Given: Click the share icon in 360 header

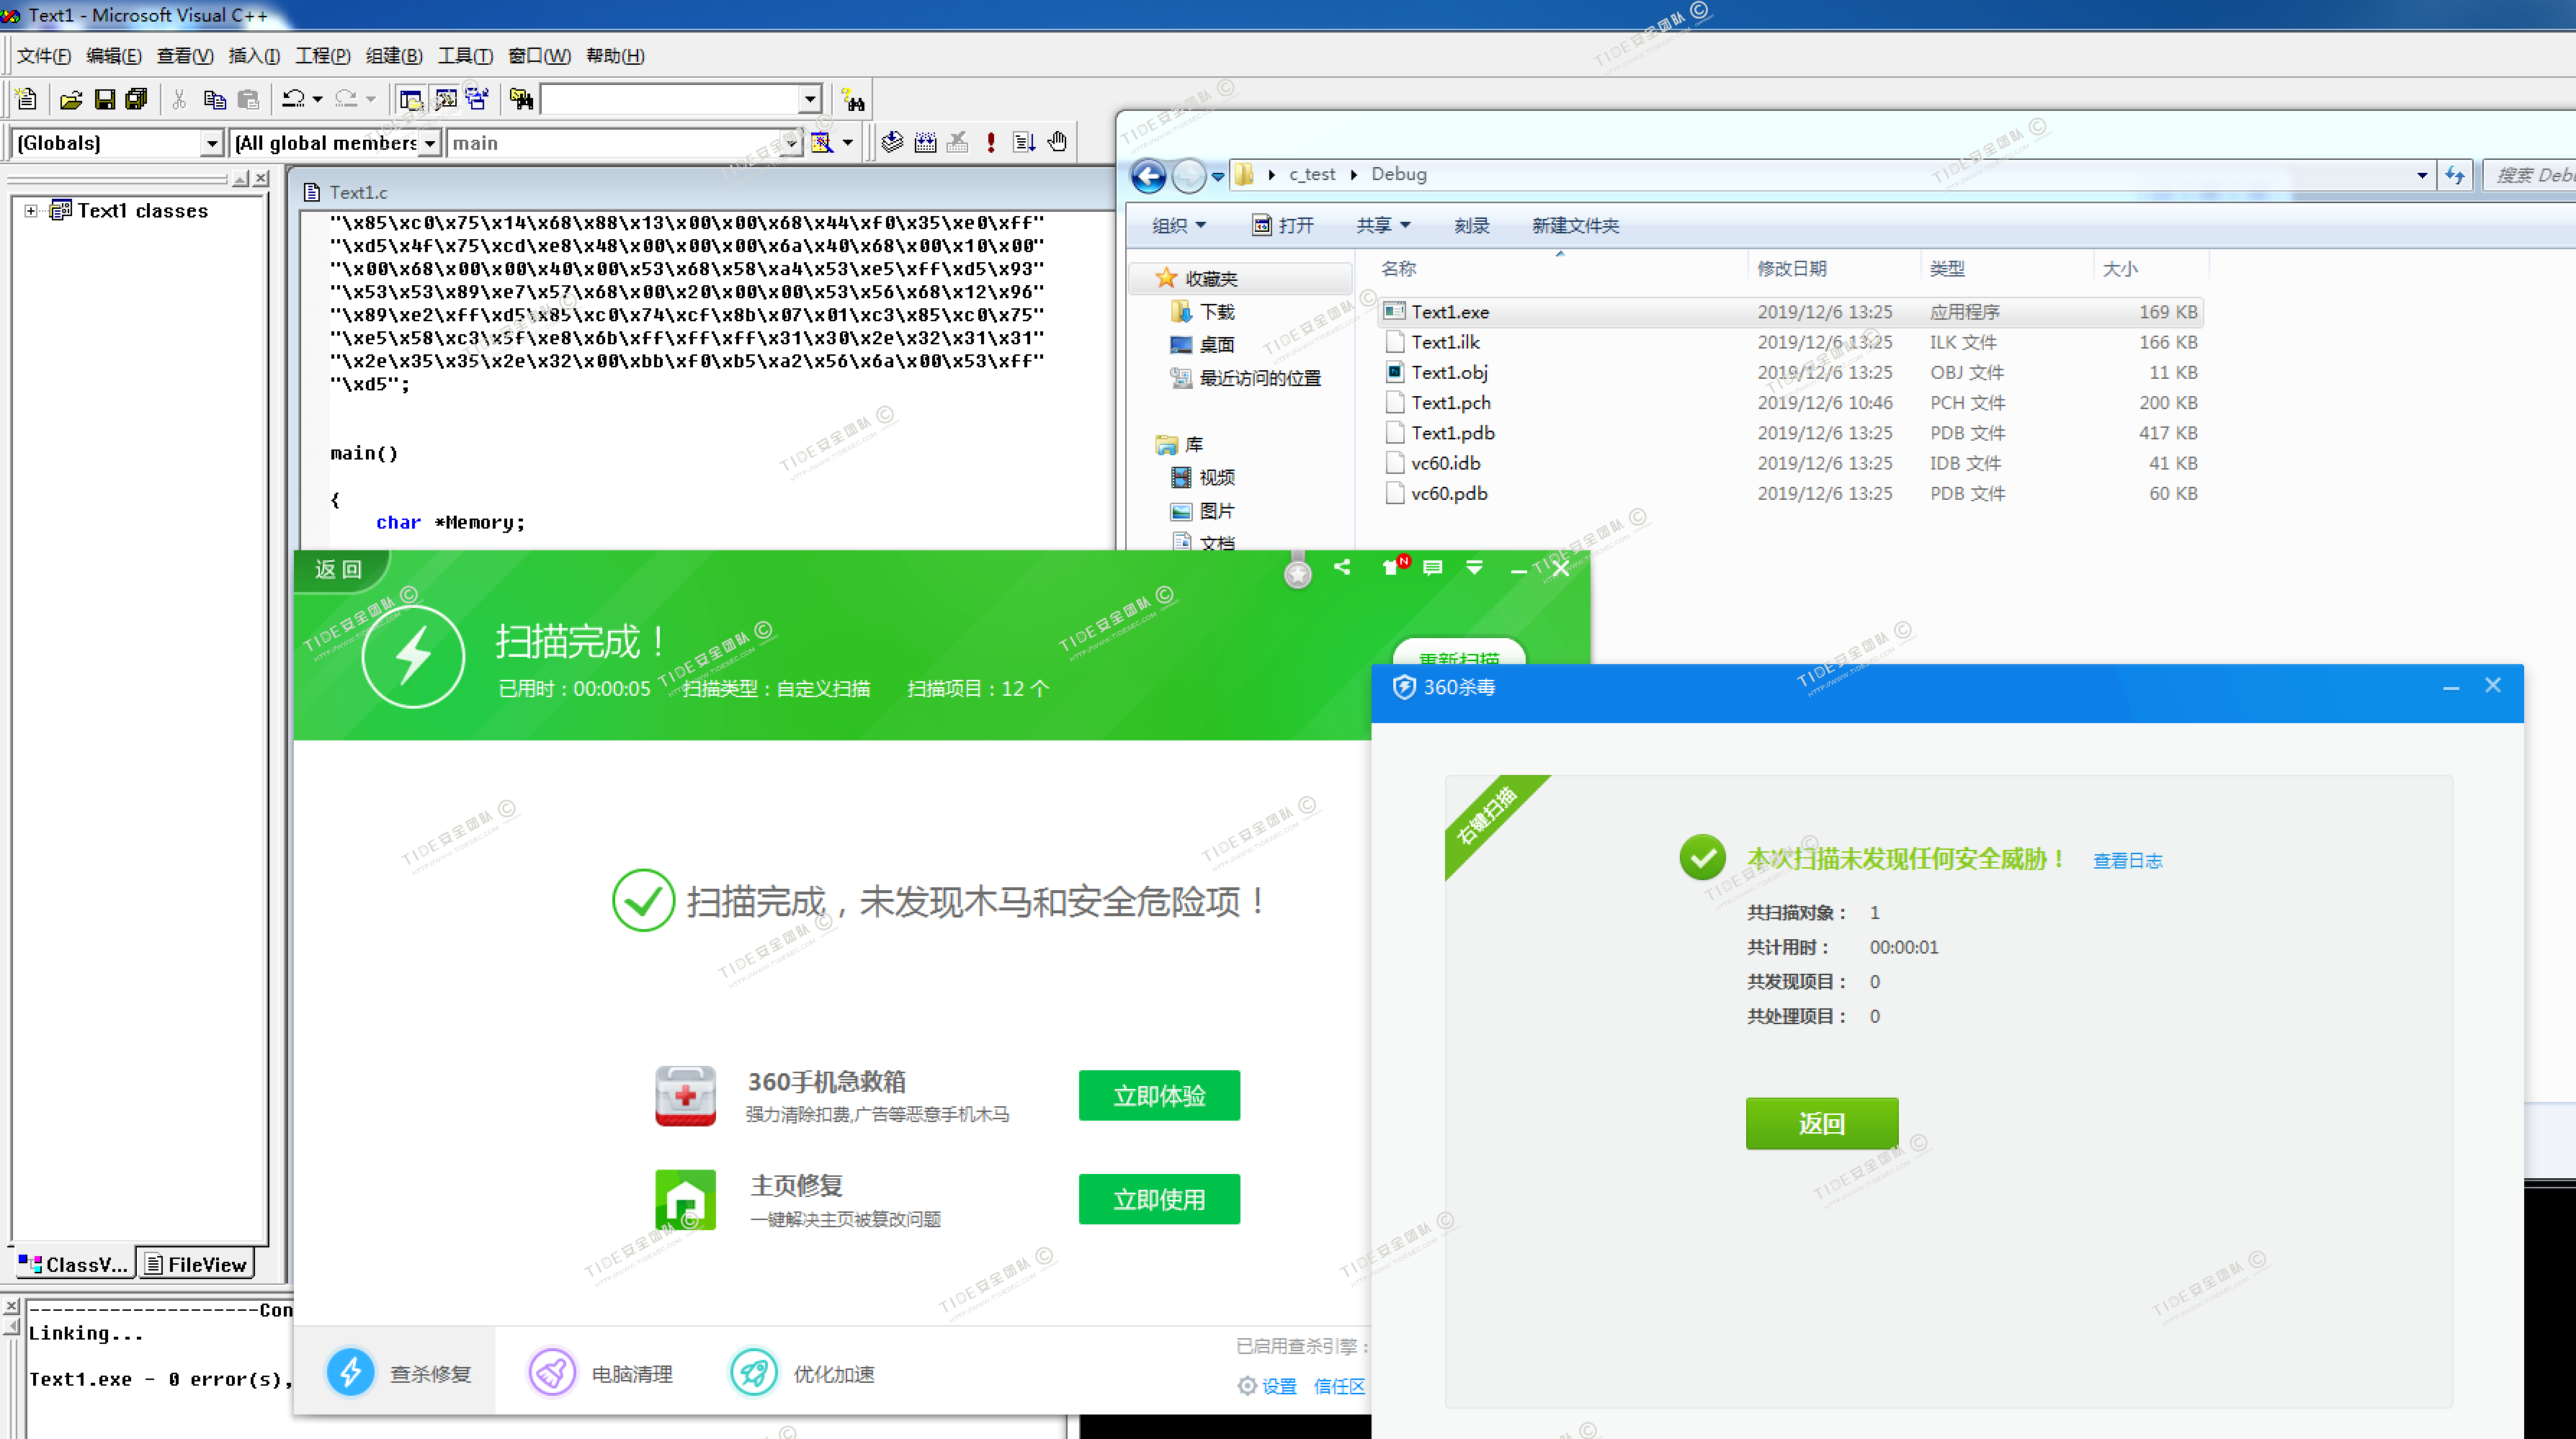Looking at the screenshot, I should click(1342, 567).
